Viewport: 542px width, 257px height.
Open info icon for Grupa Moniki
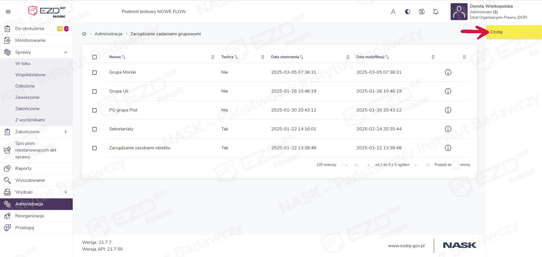(x=448, y=72)
